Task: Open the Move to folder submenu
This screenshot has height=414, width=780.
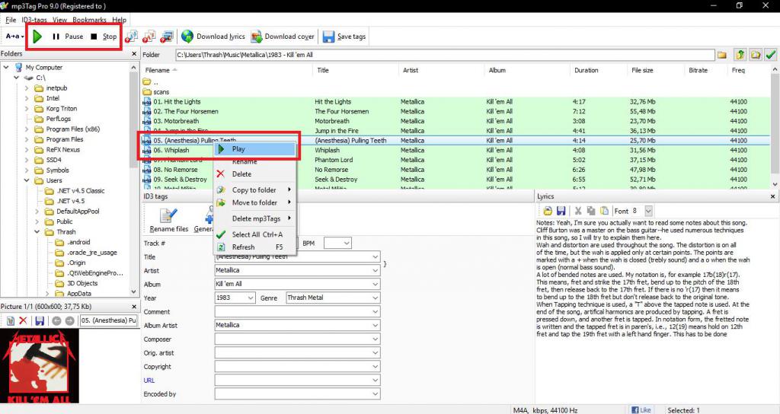Action: [x=255, y=202]
